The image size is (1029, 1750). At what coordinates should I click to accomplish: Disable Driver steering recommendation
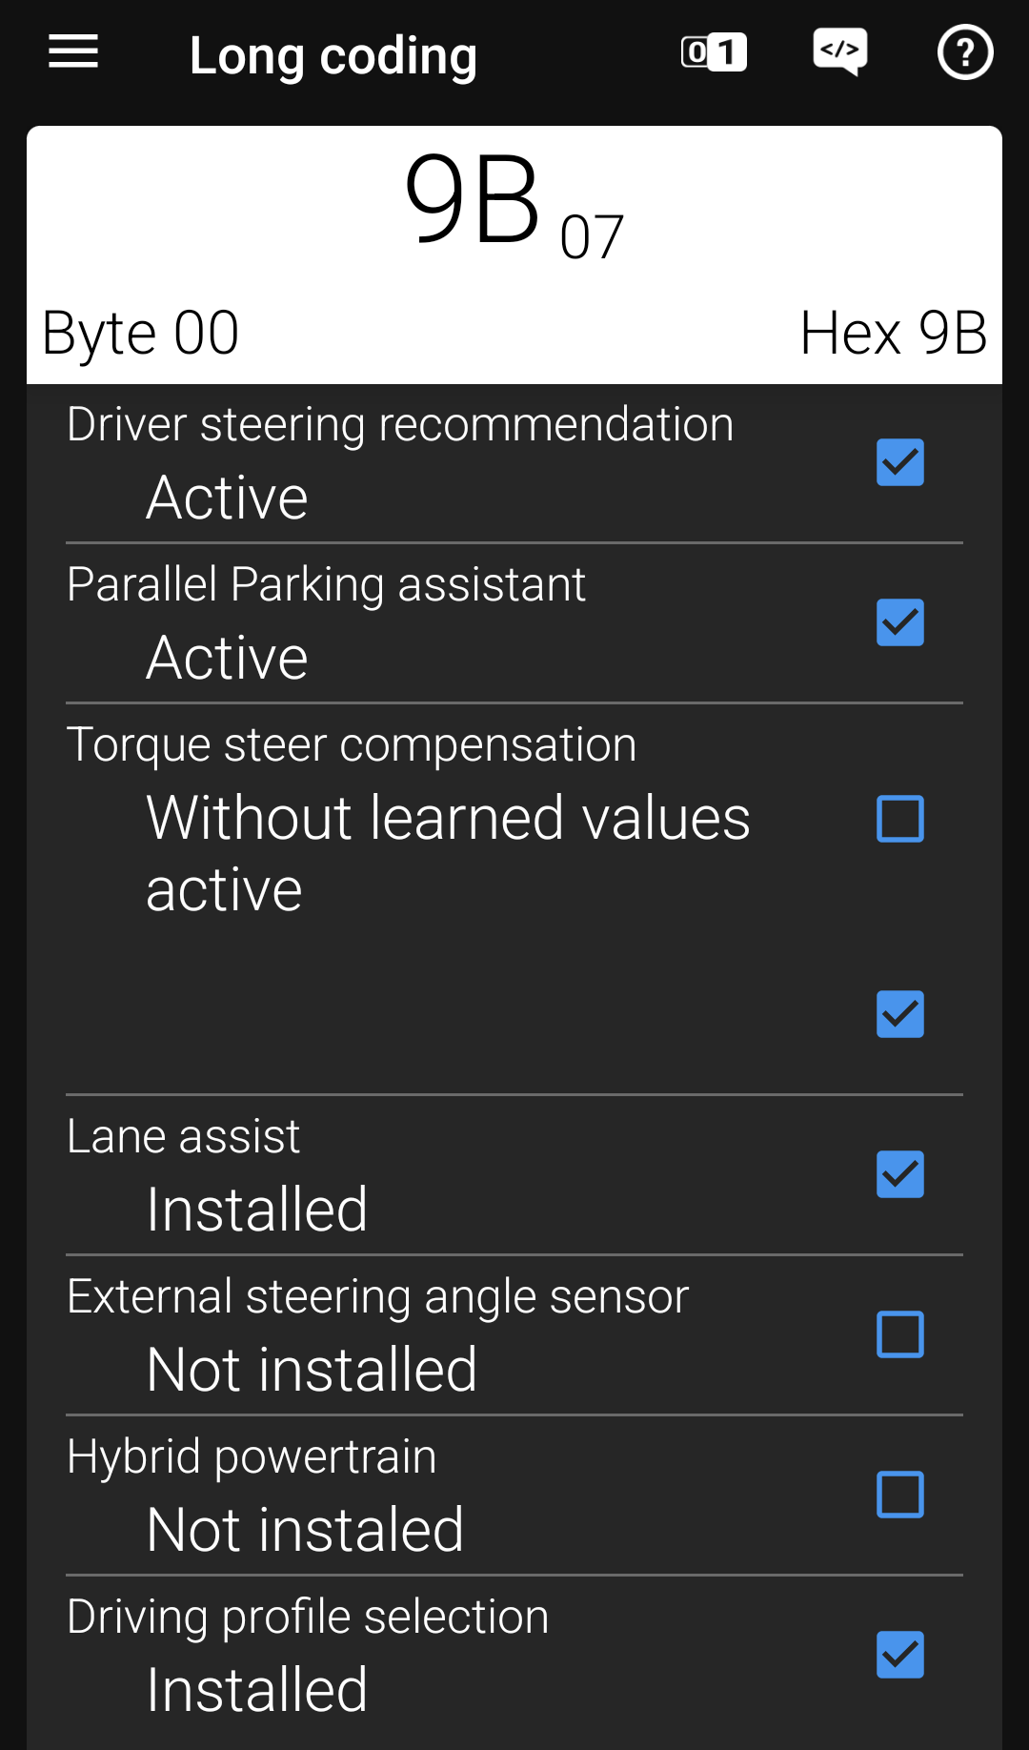tap(899, 462)
